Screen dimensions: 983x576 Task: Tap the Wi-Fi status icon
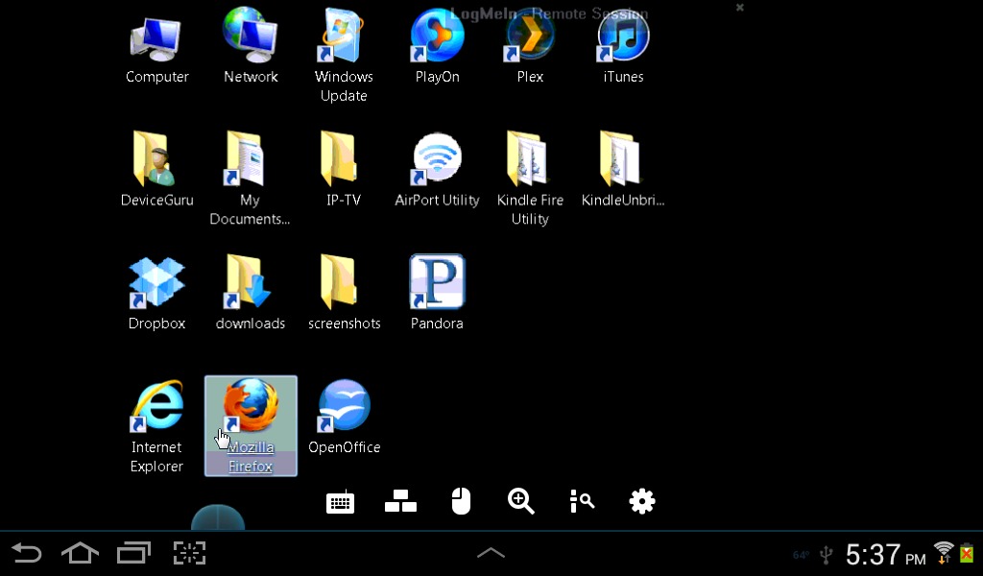pos(944,553)
